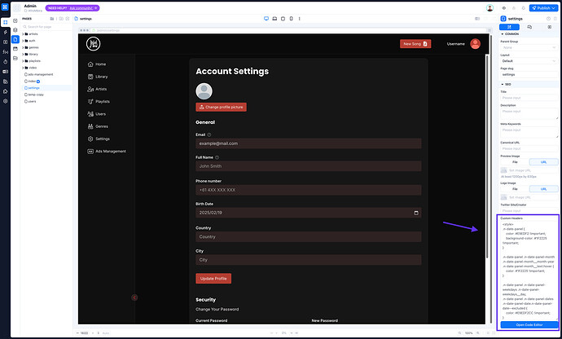562x339 pixels.
Task: Select the Pages document icon in secondary rail
Action: point(15,39)
